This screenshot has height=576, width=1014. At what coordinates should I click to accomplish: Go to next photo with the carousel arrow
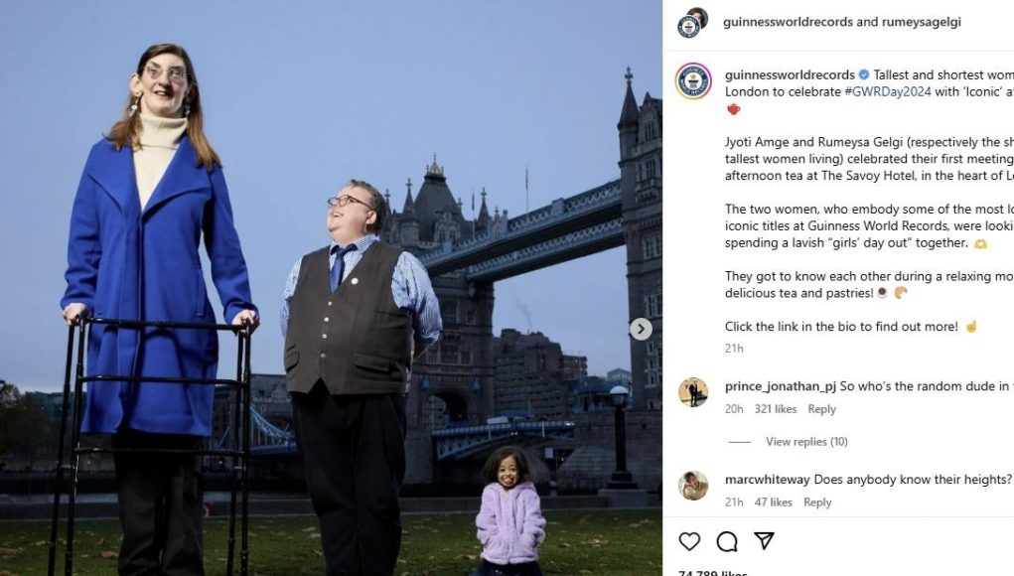pos(641,329)
